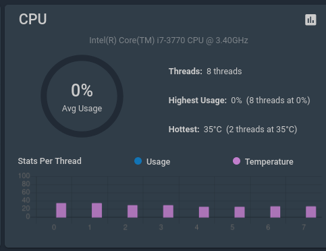This screenshot has width=326, height=251.
Task: Click the 0% Avg Usage gauge
Action: click(x=82, y=96)
